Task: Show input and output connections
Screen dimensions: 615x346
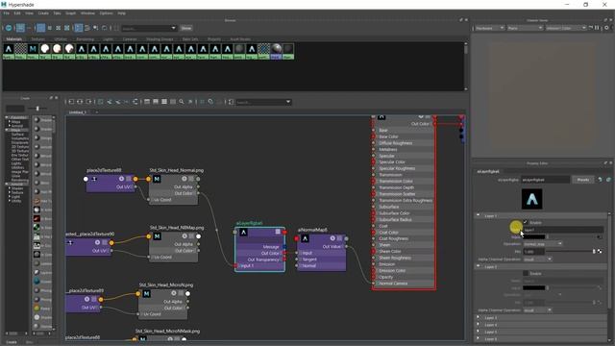Action: 80,102
